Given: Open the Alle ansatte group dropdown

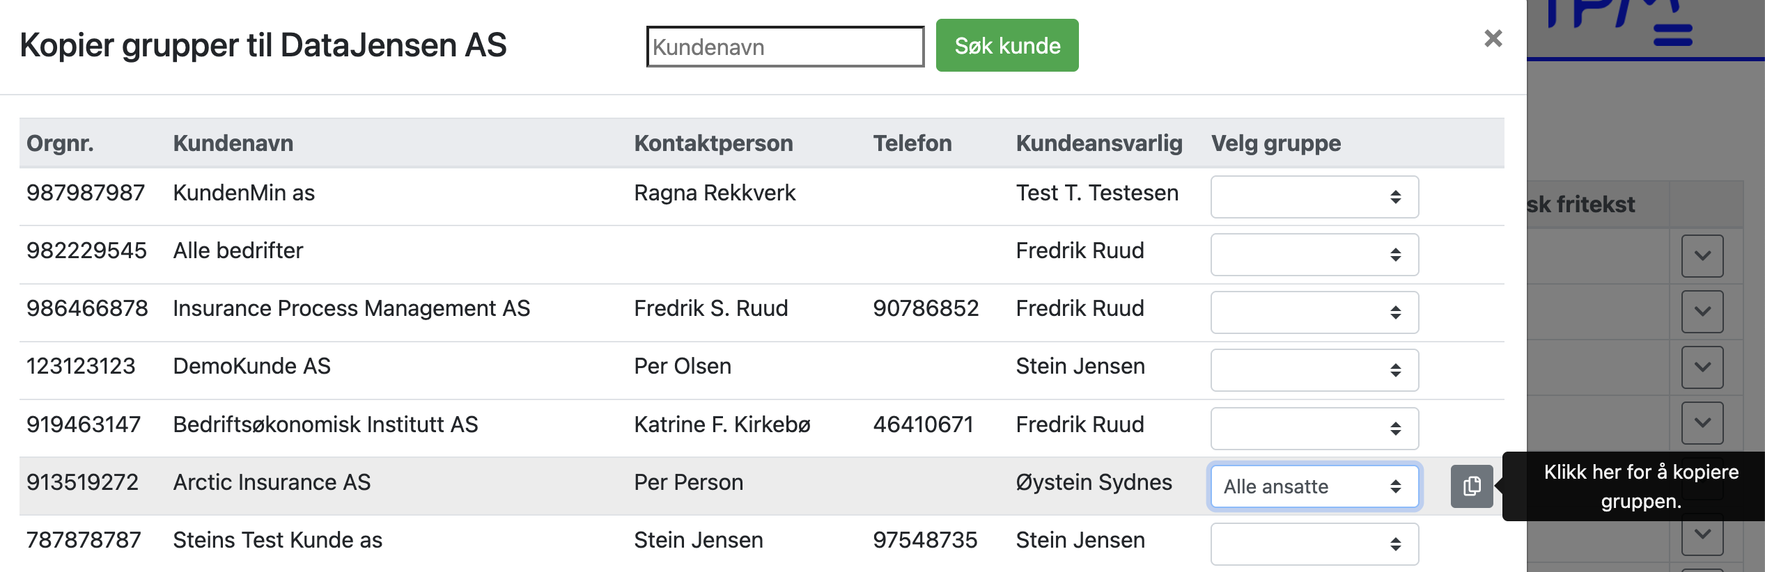Looking at the screenshot, I should (x=1314, y=486).
